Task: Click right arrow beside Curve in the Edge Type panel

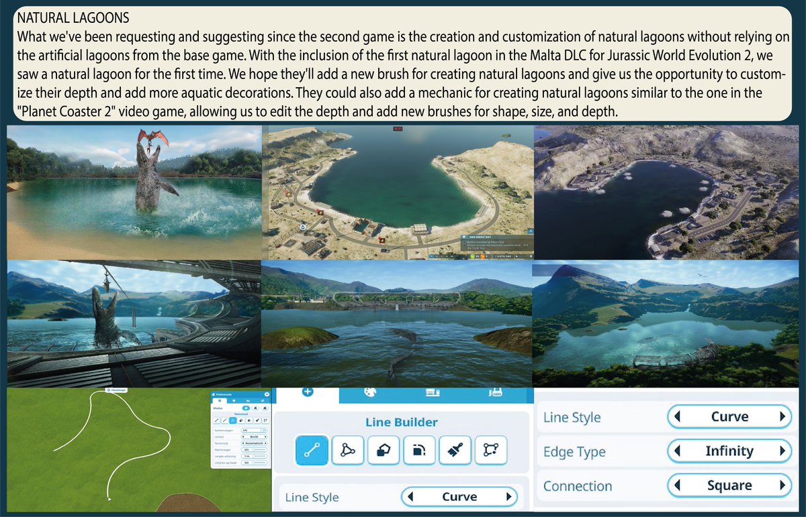Action: coord(782,416)
